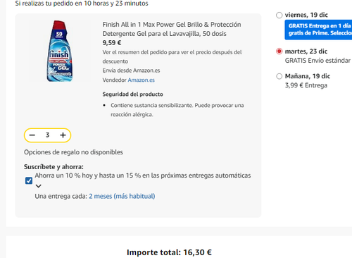The width and height of the screenshot is (352, 258).
Task: Uncheck the Suscríbete y ahorra checkbox
Action: [29, 180]
